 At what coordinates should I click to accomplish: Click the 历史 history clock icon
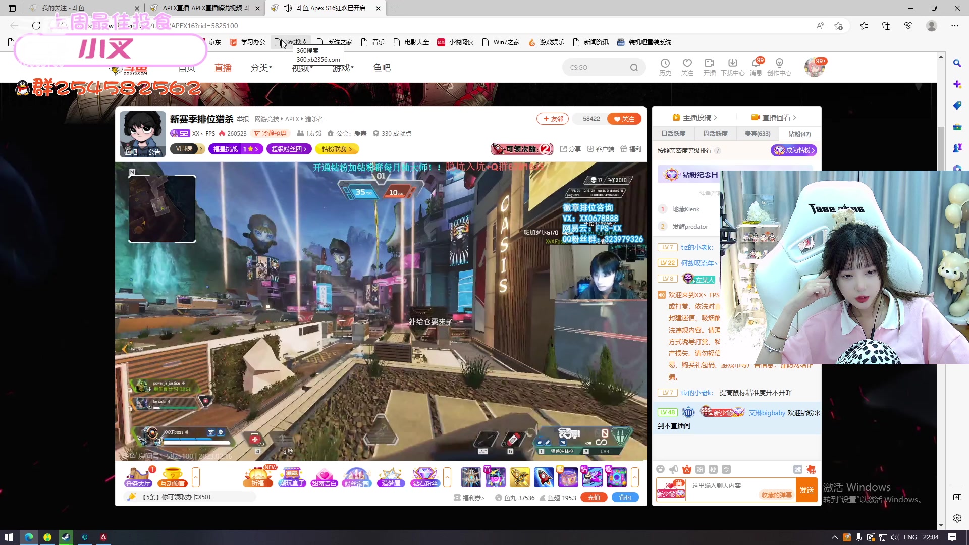pyautogui.click(x=665, y=67)
